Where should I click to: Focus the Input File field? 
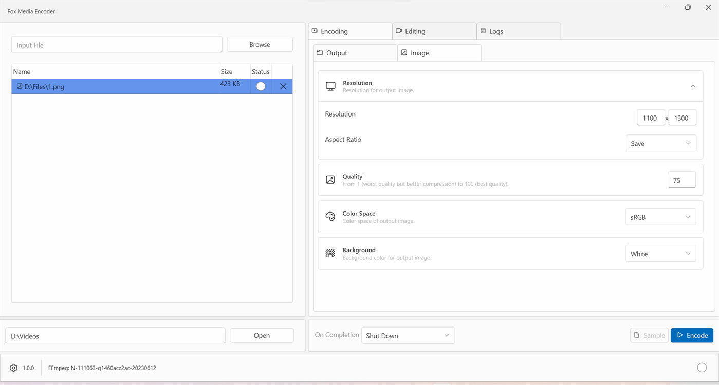pyautogui.click(x=117, y=45)
